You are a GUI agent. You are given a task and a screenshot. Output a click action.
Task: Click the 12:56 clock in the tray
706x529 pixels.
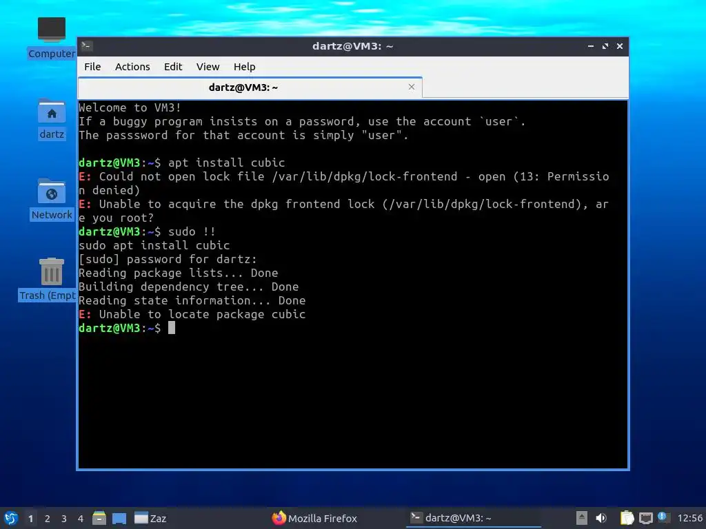(x=689, y=518)
